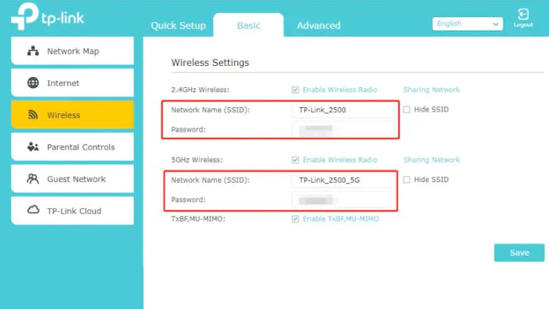Screen dimensions: 549x309
Task: Click the Wireless signal icon
Action: pyautogui.click(x=33, y=115)
